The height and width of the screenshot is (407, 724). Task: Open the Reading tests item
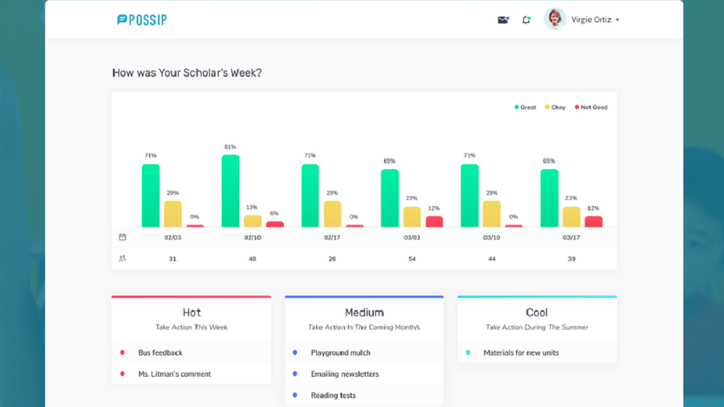coord(363,395)
